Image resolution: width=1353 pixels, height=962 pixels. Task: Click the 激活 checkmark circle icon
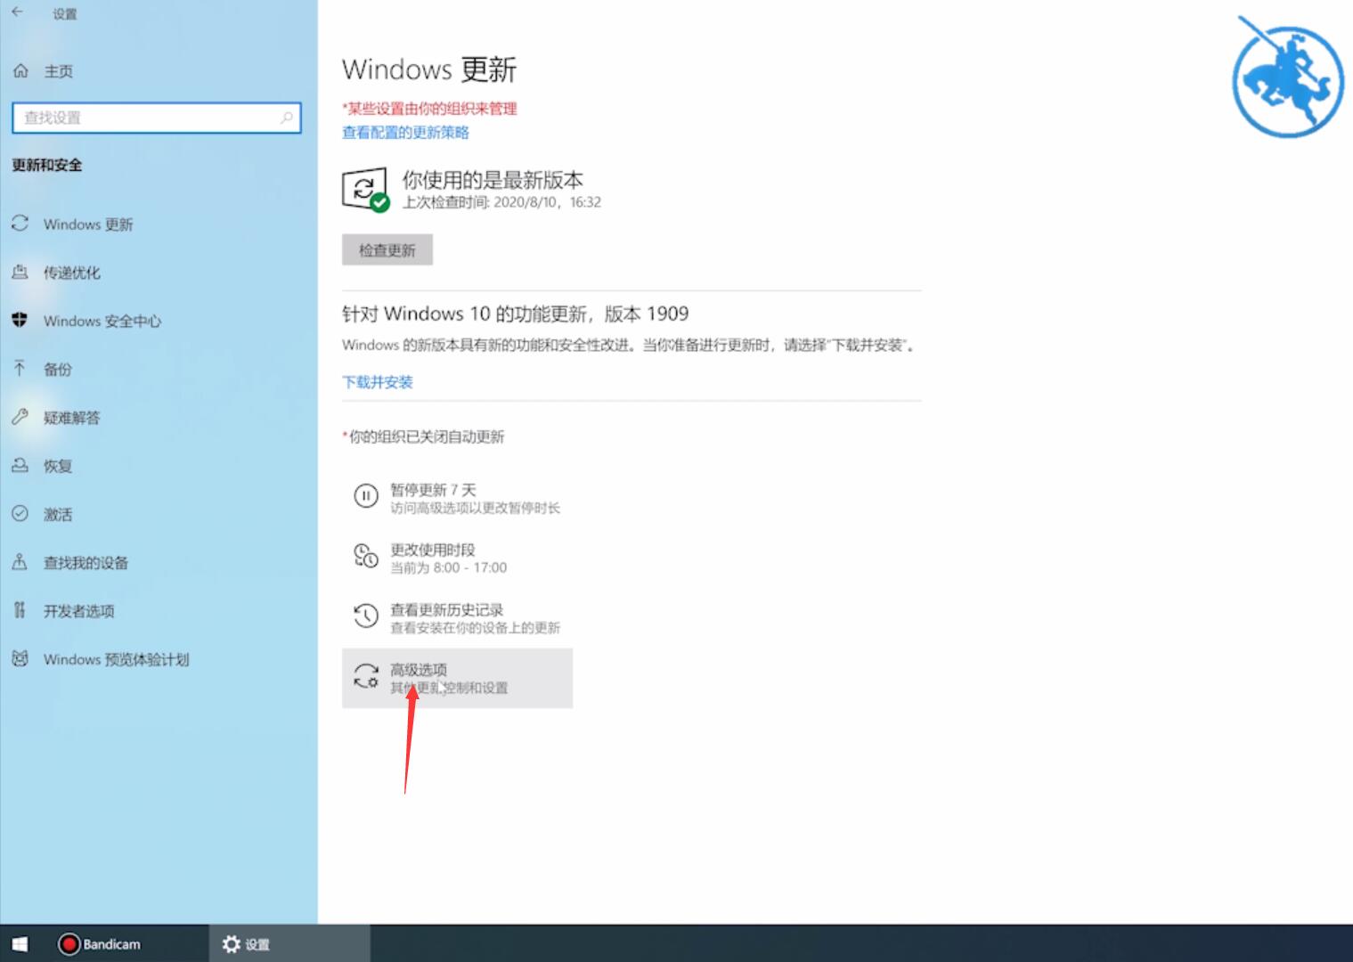[x=20, y=513]
